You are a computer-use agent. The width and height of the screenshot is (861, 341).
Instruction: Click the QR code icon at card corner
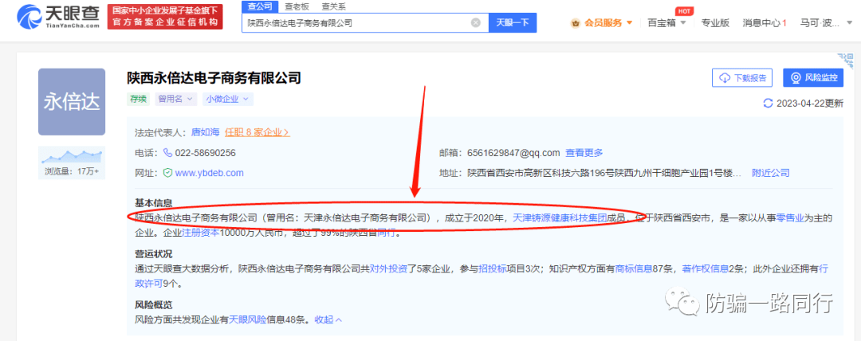point(844,61)
